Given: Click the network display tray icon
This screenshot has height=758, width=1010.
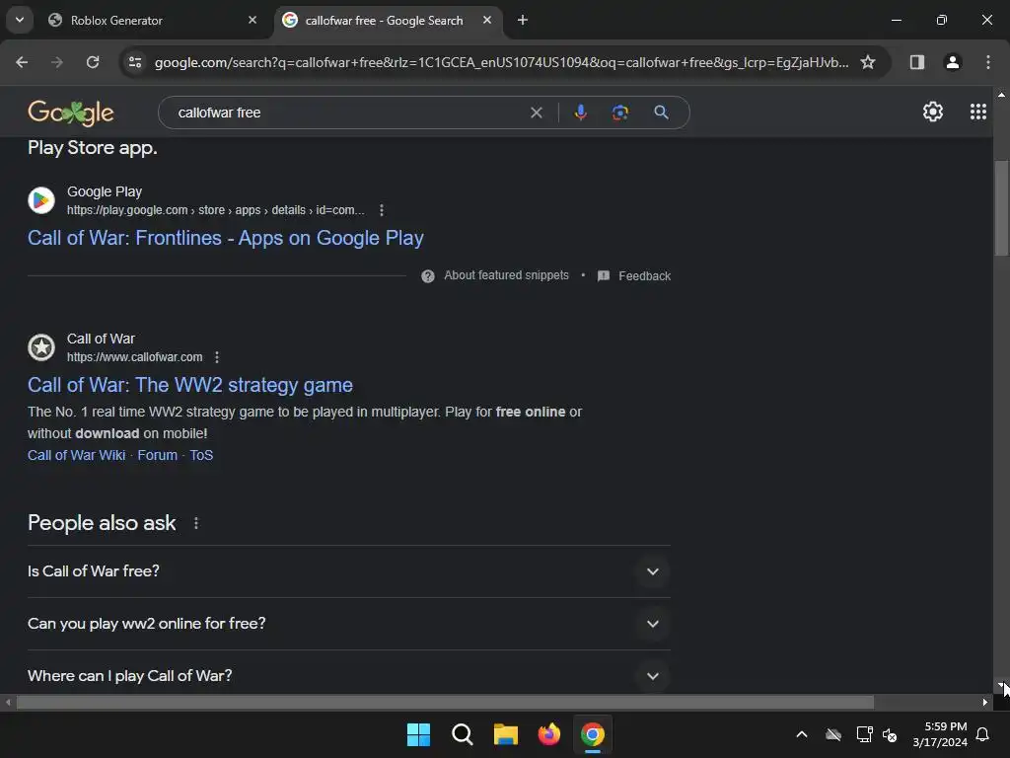Looking at the screenshot, I should tap(864, 734).
